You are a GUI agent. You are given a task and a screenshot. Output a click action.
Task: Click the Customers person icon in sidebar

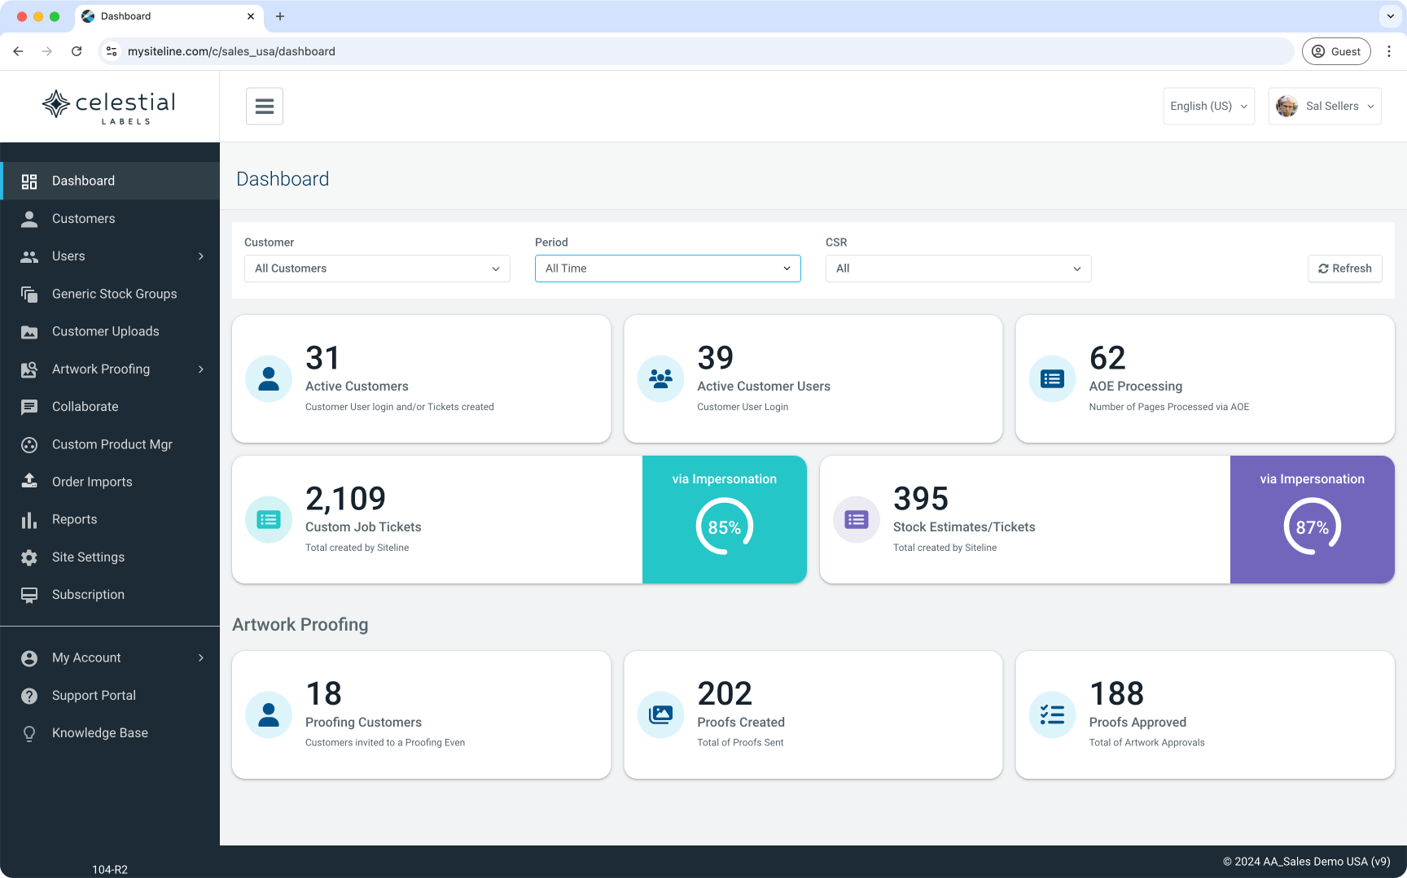(29, 219)
